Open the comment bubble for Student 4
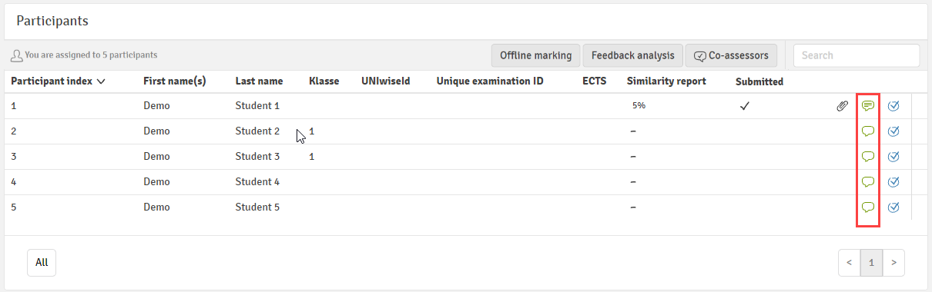The width and height of the screenshot is (932, 292). coord(868,182)
